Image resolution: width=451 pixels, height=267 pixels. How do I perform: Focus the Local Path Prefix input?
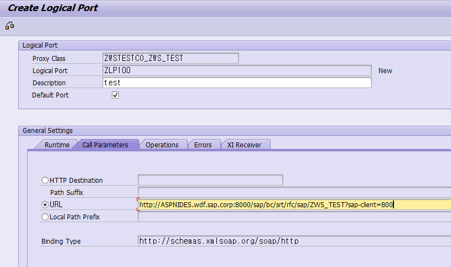click(x=293, y=217)
